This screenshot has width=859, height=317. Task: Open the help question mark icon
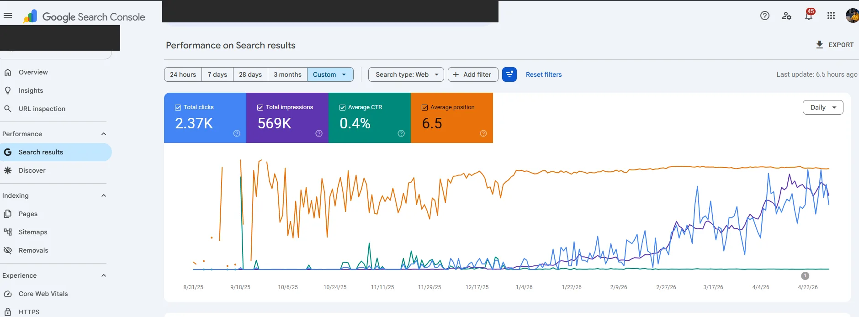click(x=765, y=16)
